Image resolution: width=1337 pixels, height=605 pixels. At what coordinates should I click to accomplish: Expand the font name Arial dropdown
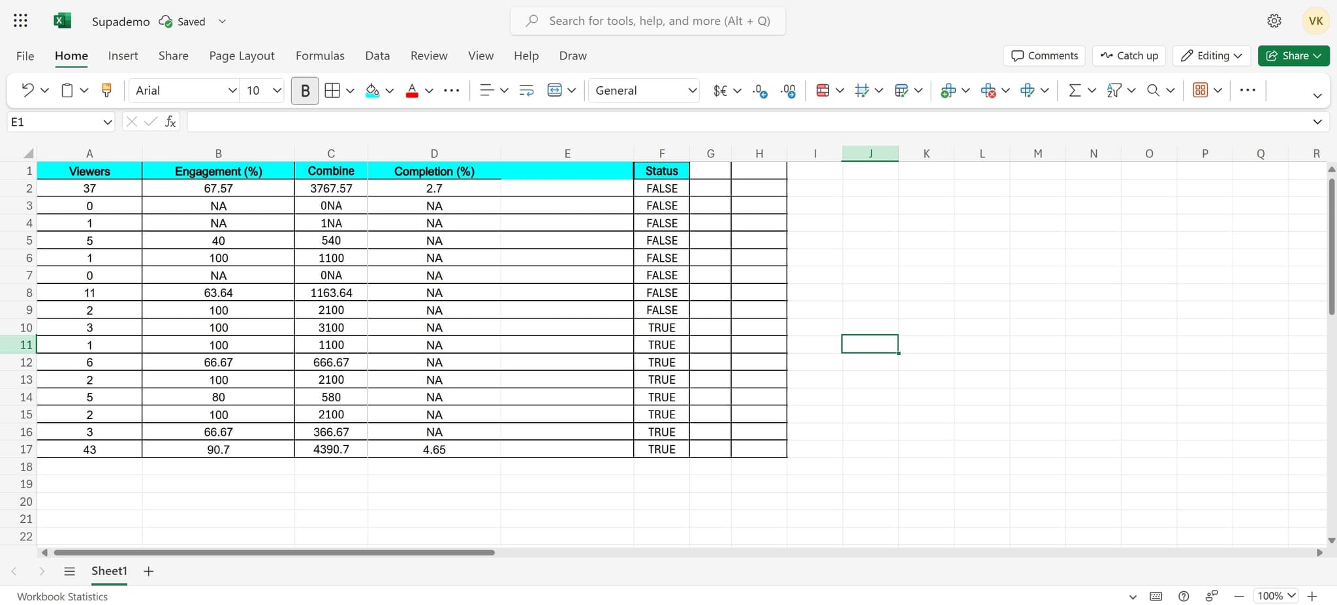tap(232, 90)
